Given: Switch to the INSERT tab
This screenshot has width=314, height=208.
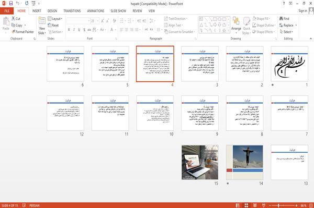Looking at the screenshot, I should (37, 11).
